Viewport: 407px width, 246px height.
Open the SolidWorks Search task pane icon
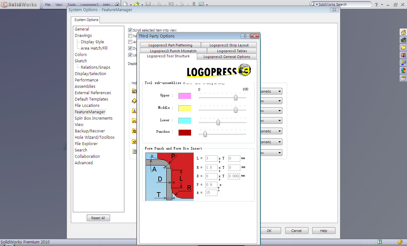[403, 55]
